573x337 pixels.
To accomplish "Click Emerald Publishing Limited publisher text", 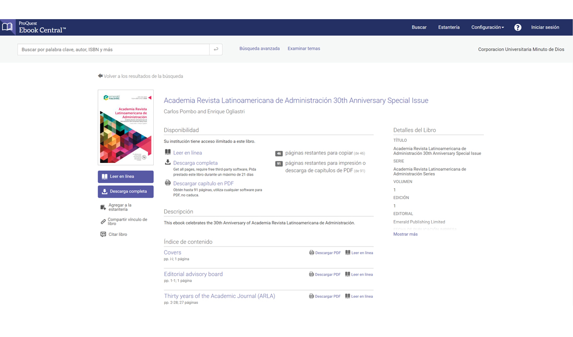I will [x=419, y=222].
